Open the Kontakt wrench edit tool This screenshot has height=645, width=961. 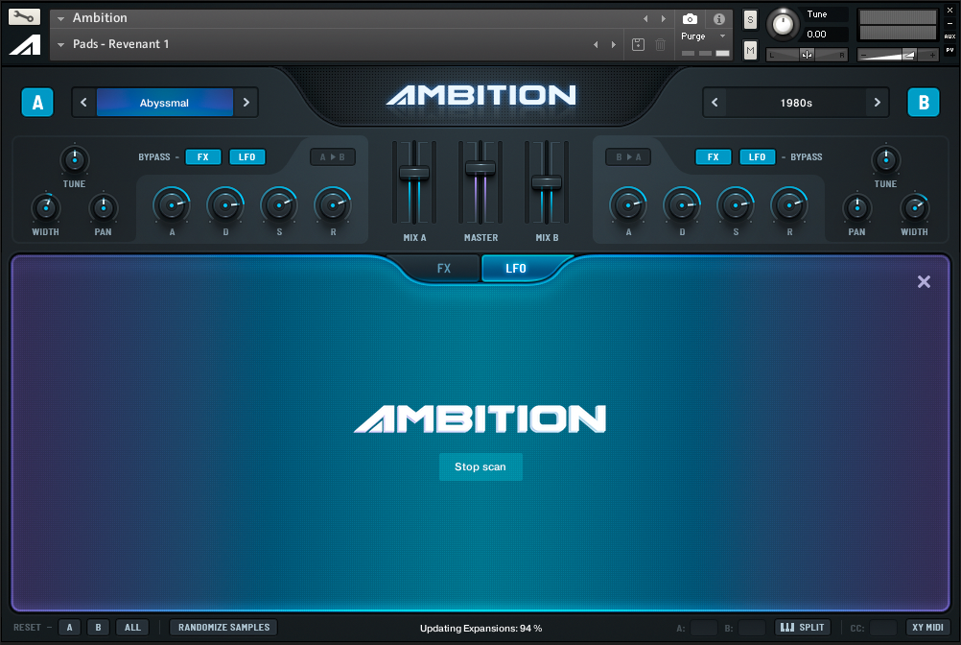[24, 16]
